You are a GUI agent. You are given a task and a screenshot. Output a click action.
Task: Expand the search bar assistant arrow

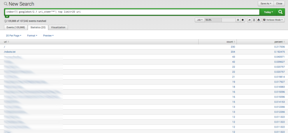coord(7,17)
